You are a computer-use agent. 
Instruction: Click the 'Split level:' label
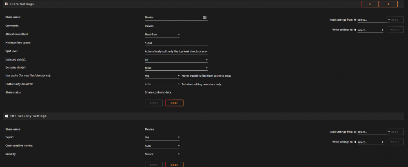click(12, 51)
